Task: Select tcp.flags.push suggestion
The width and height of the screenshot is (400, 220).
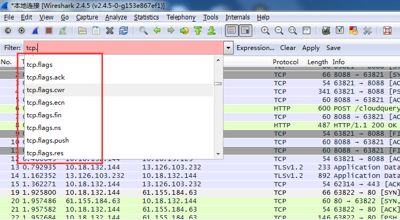Action: coord(119,141)
